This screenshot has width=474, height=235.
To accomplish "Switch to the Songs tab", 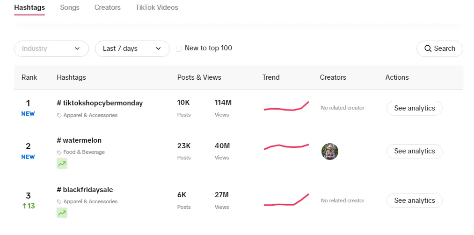I will (70, 7).
